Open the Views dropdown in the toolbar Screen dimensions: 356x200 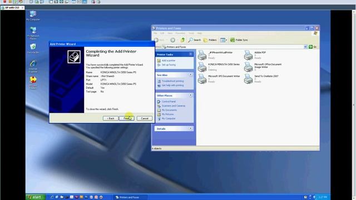(224, 40)
